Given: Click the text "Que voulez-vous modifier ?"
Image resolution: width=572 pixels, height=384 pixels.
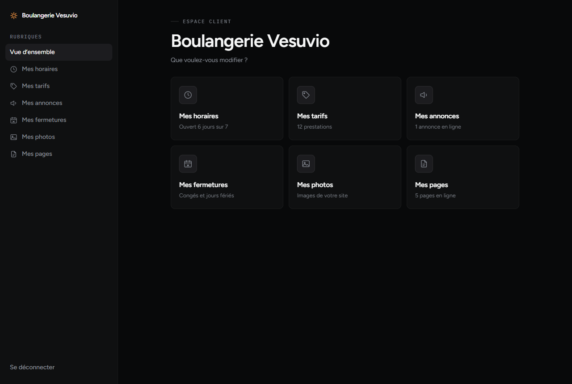Looking at the screenshot, I should [209, 60].
